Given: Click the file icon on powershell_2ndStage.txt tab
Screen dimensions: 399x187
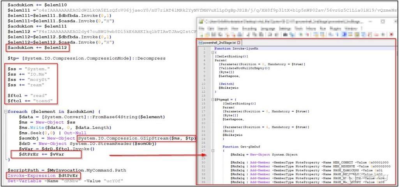Looking at the screenshot, I should pyautogui.click(x=200, y=43).
